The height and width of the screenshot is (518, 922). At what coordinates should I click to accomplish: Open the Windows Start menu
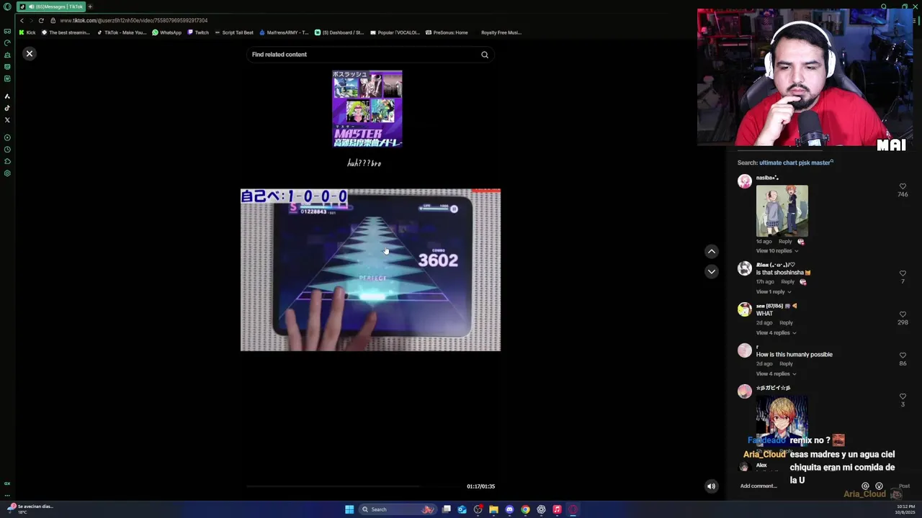[x=349, y=509]
